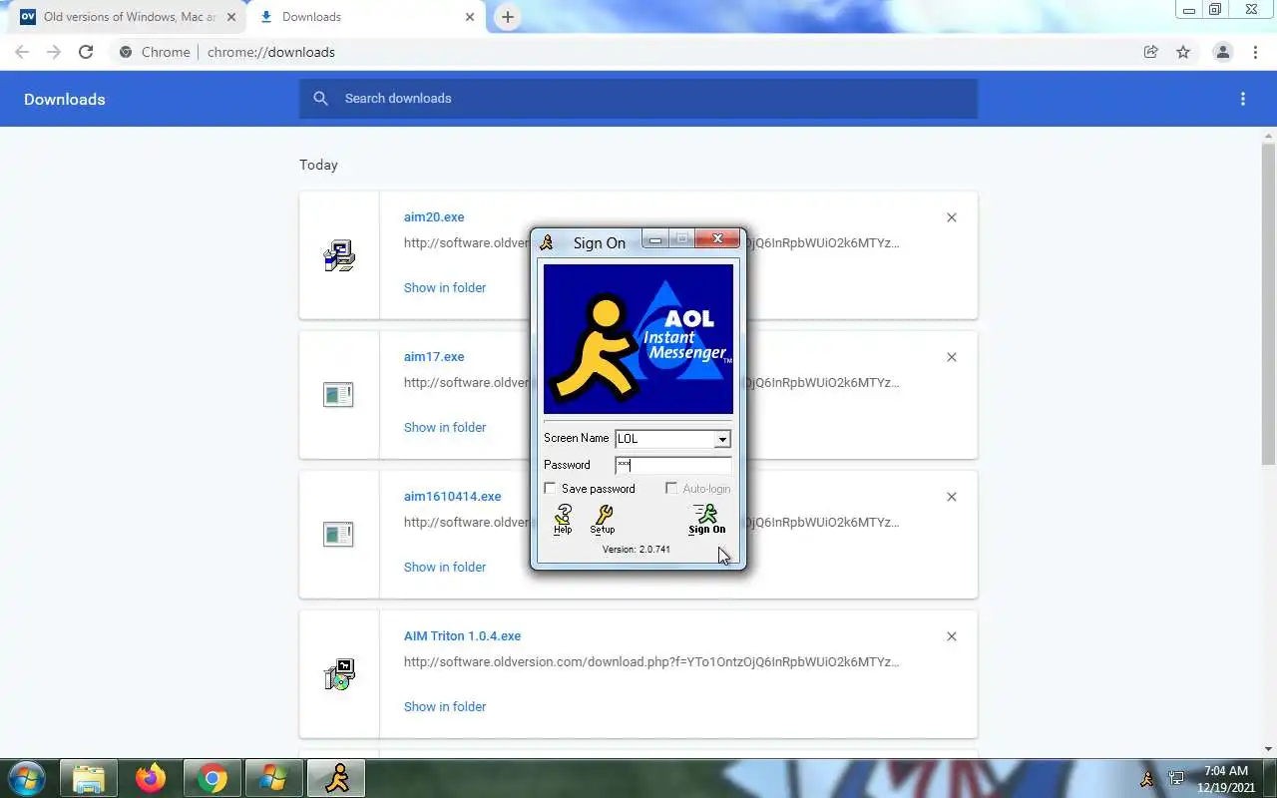Image resolution: width=1277 pixels, height=798 pixels.
Task: Remove AIM Triton 1.0.4.exe from list
Action: (x=952, y=636)
